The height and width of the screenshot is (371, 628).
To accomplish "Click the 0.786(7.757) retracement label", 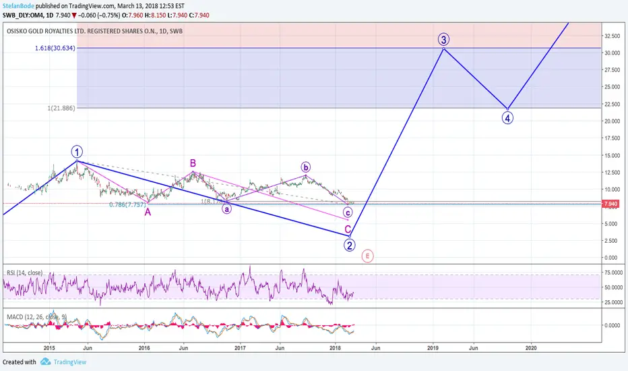I will click(x=128, y=204).
